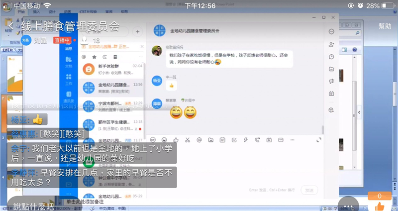Select PowerPoint 插入 ribbon tab
Screen dimensions: 398x211
click(36, 11)
